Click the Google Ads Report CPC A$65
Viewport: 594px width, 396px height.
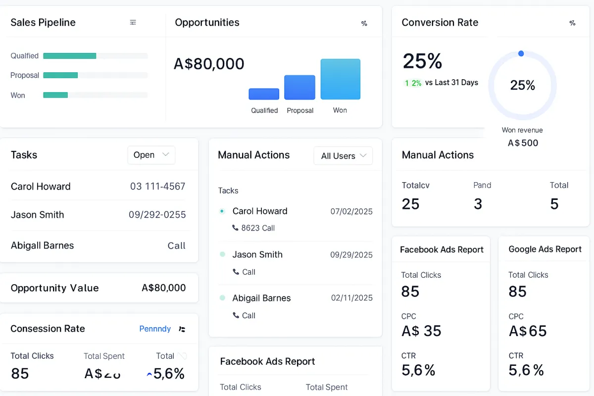click(x=528, y=331)
